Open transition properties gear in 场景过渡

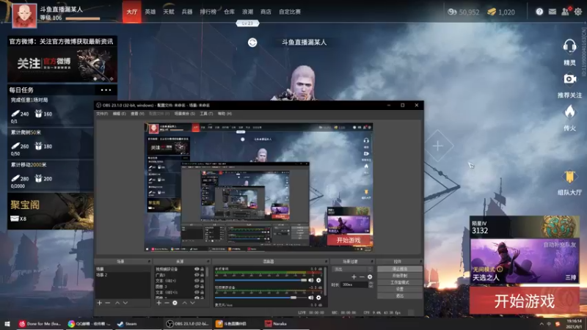[370, 277]
